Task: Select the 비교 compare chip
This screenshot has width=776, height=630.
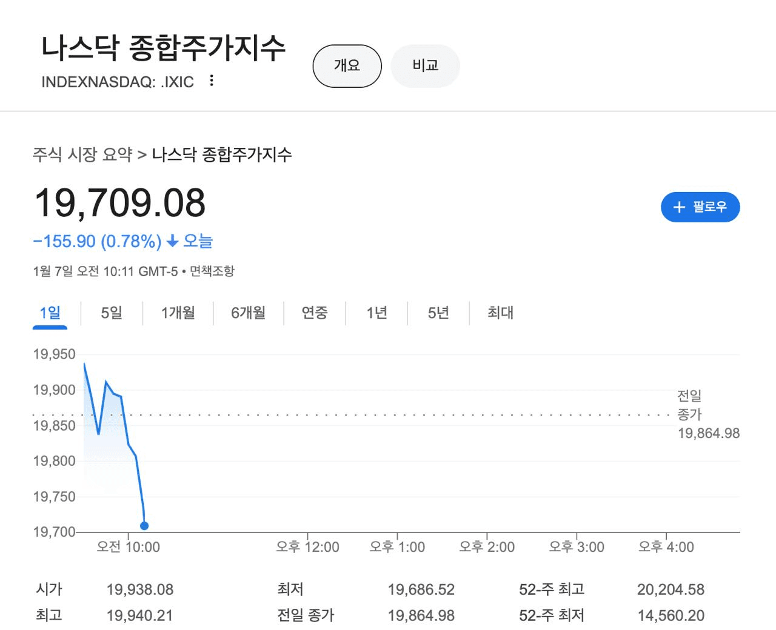Action: click(x=425, y=65)
